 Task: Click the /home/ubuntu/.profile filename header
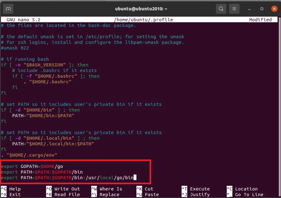[x=144, y=20]
